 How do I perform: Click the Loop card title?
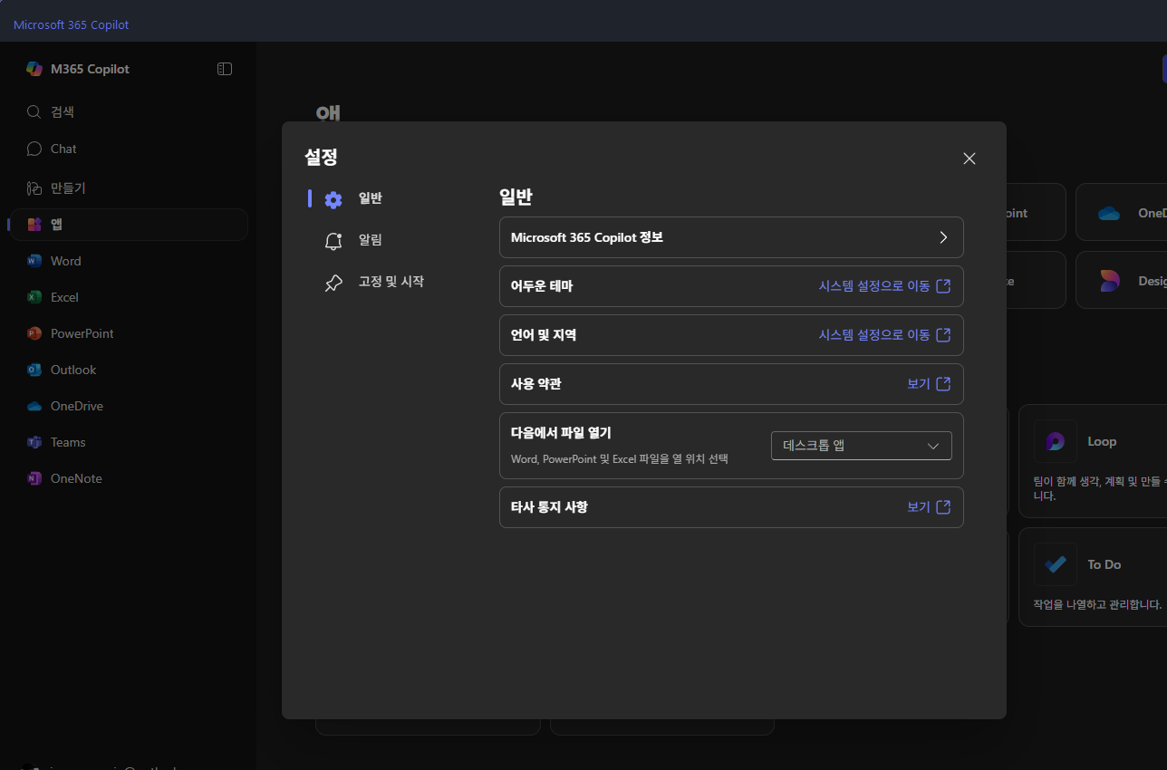point(1102,441)
